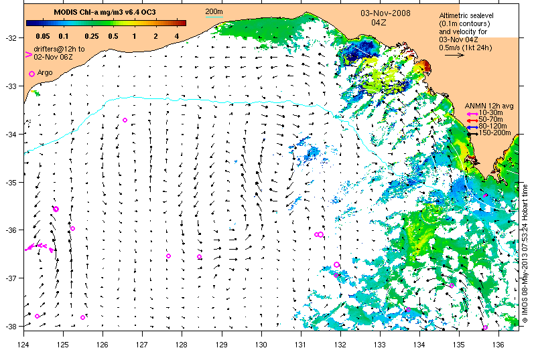Select the black 150-200m ANMN arrow
Image resolution: width=536 pixels, height=348 pixels.
pos(473,134)
